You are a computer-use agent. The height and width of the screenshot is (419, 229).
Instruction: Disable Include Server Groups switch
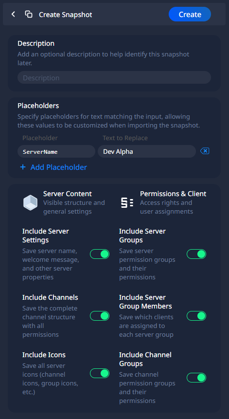click(196, 254)
